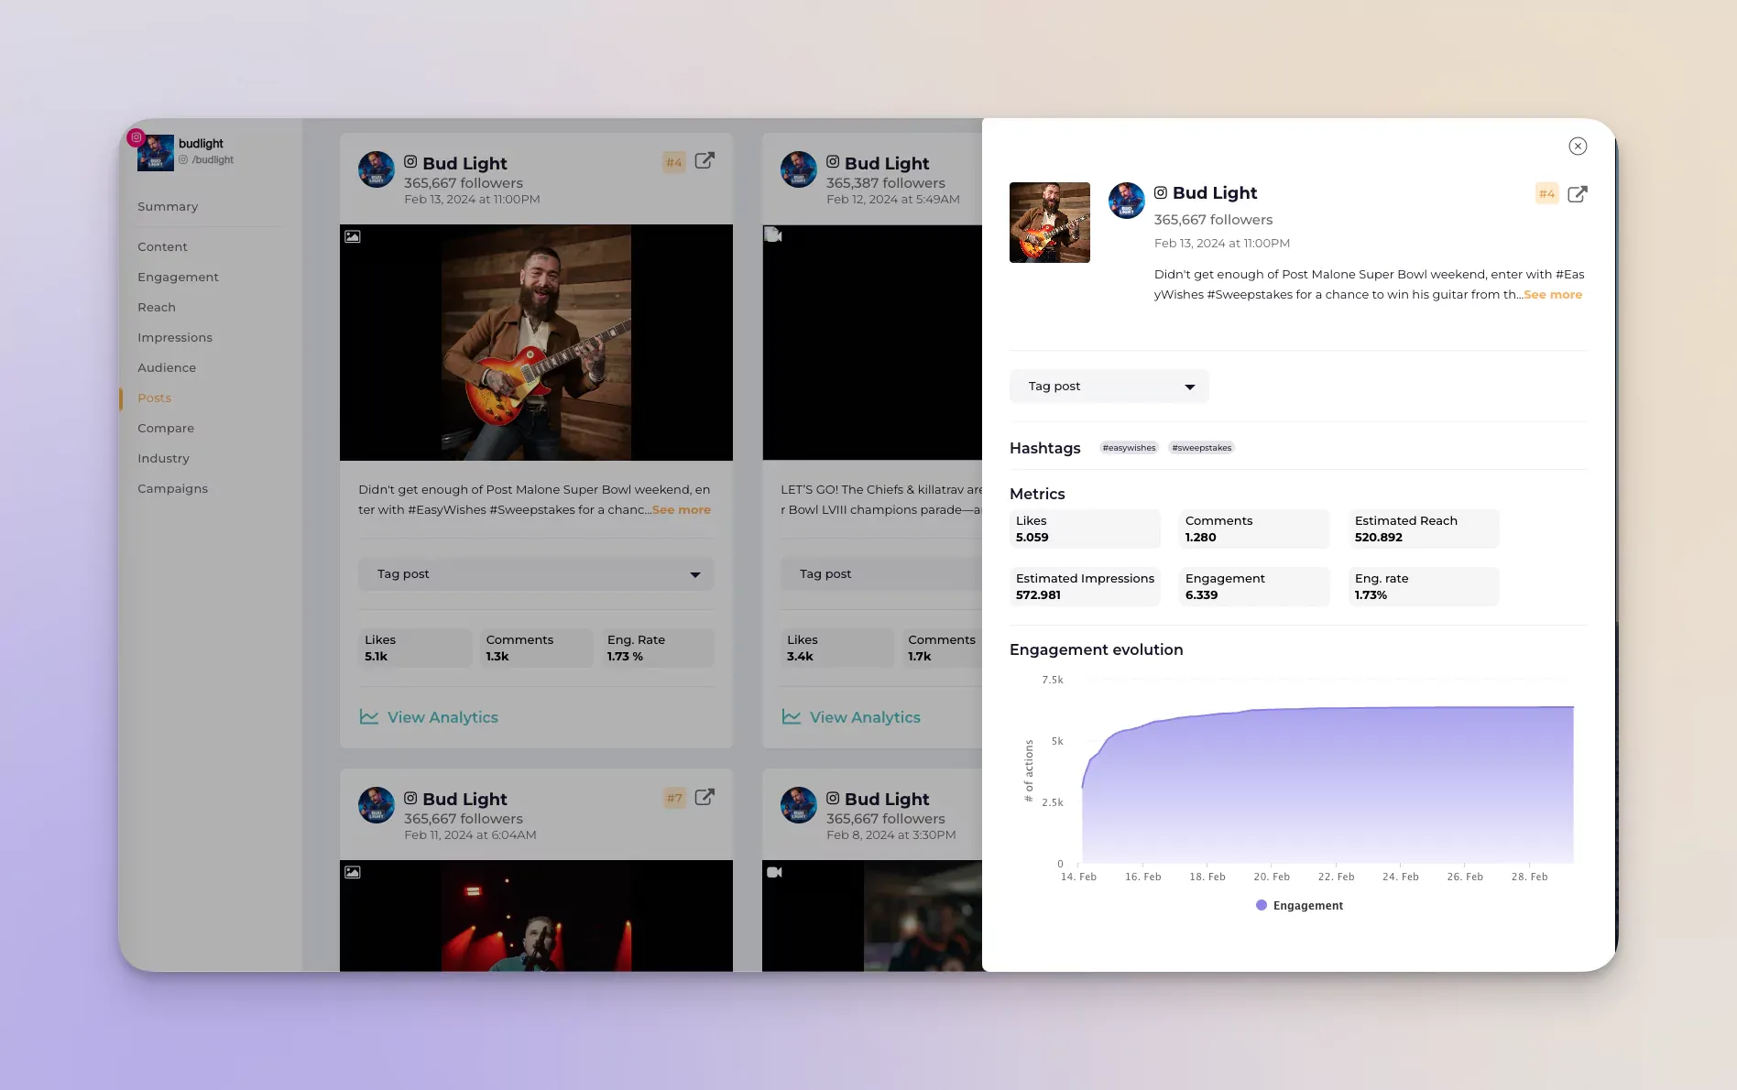Click See more in detail panel caption
1737x1090 pixels.
tap(1553, 295)
